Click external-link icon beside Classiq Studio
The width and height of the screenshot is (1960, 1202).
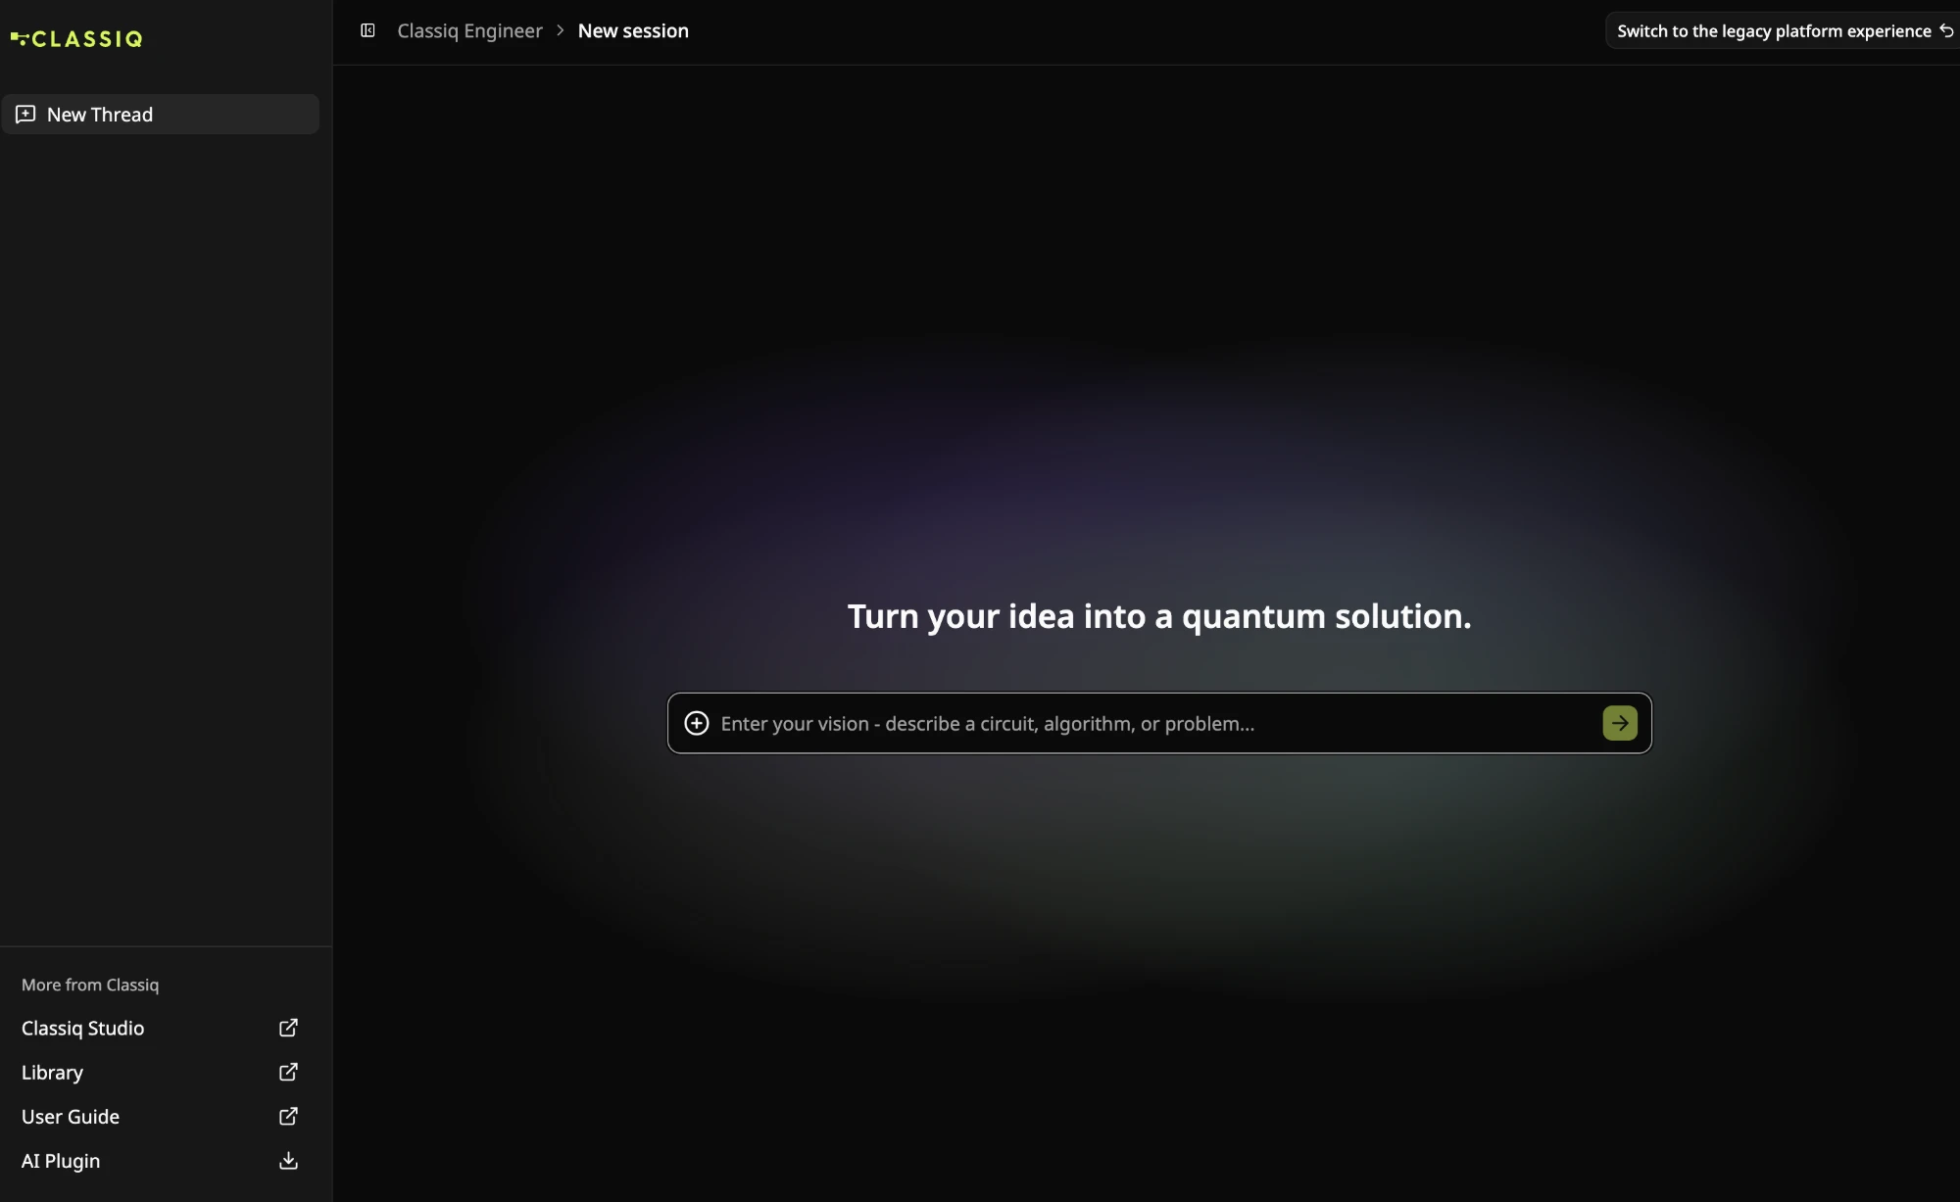pos(288,1028)
